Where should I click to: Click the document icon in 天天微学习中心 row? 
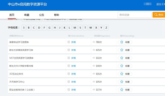tap(69, 82)
